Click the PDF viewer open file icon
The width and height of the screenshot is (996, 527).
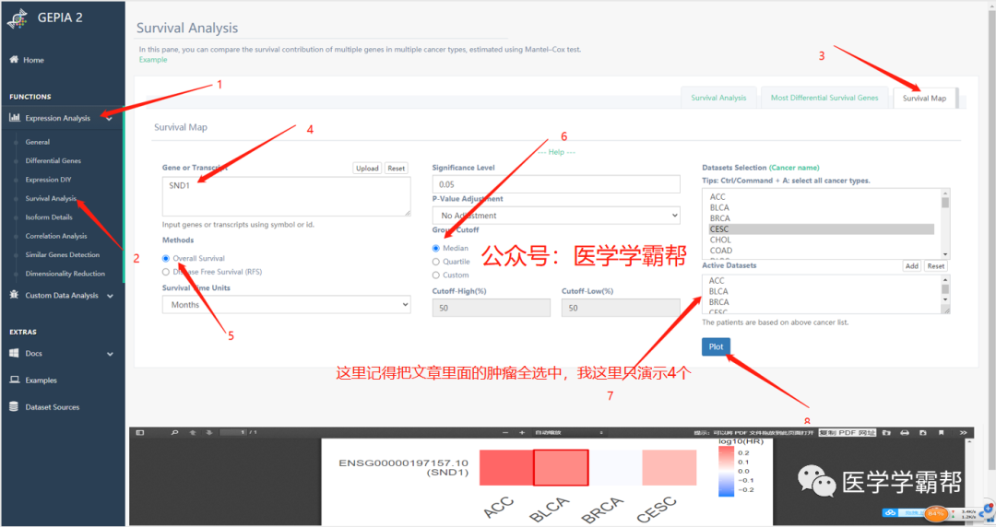[x=887, y=432]
